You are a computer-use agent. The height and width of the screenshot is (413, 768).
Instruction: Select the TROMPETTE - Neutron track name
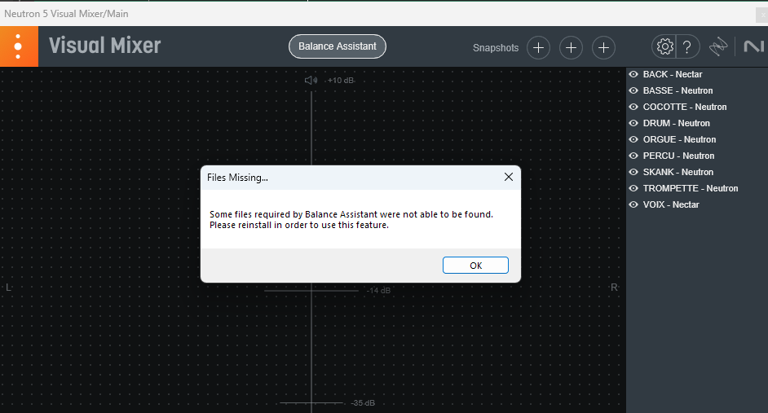tap(690, 188)
